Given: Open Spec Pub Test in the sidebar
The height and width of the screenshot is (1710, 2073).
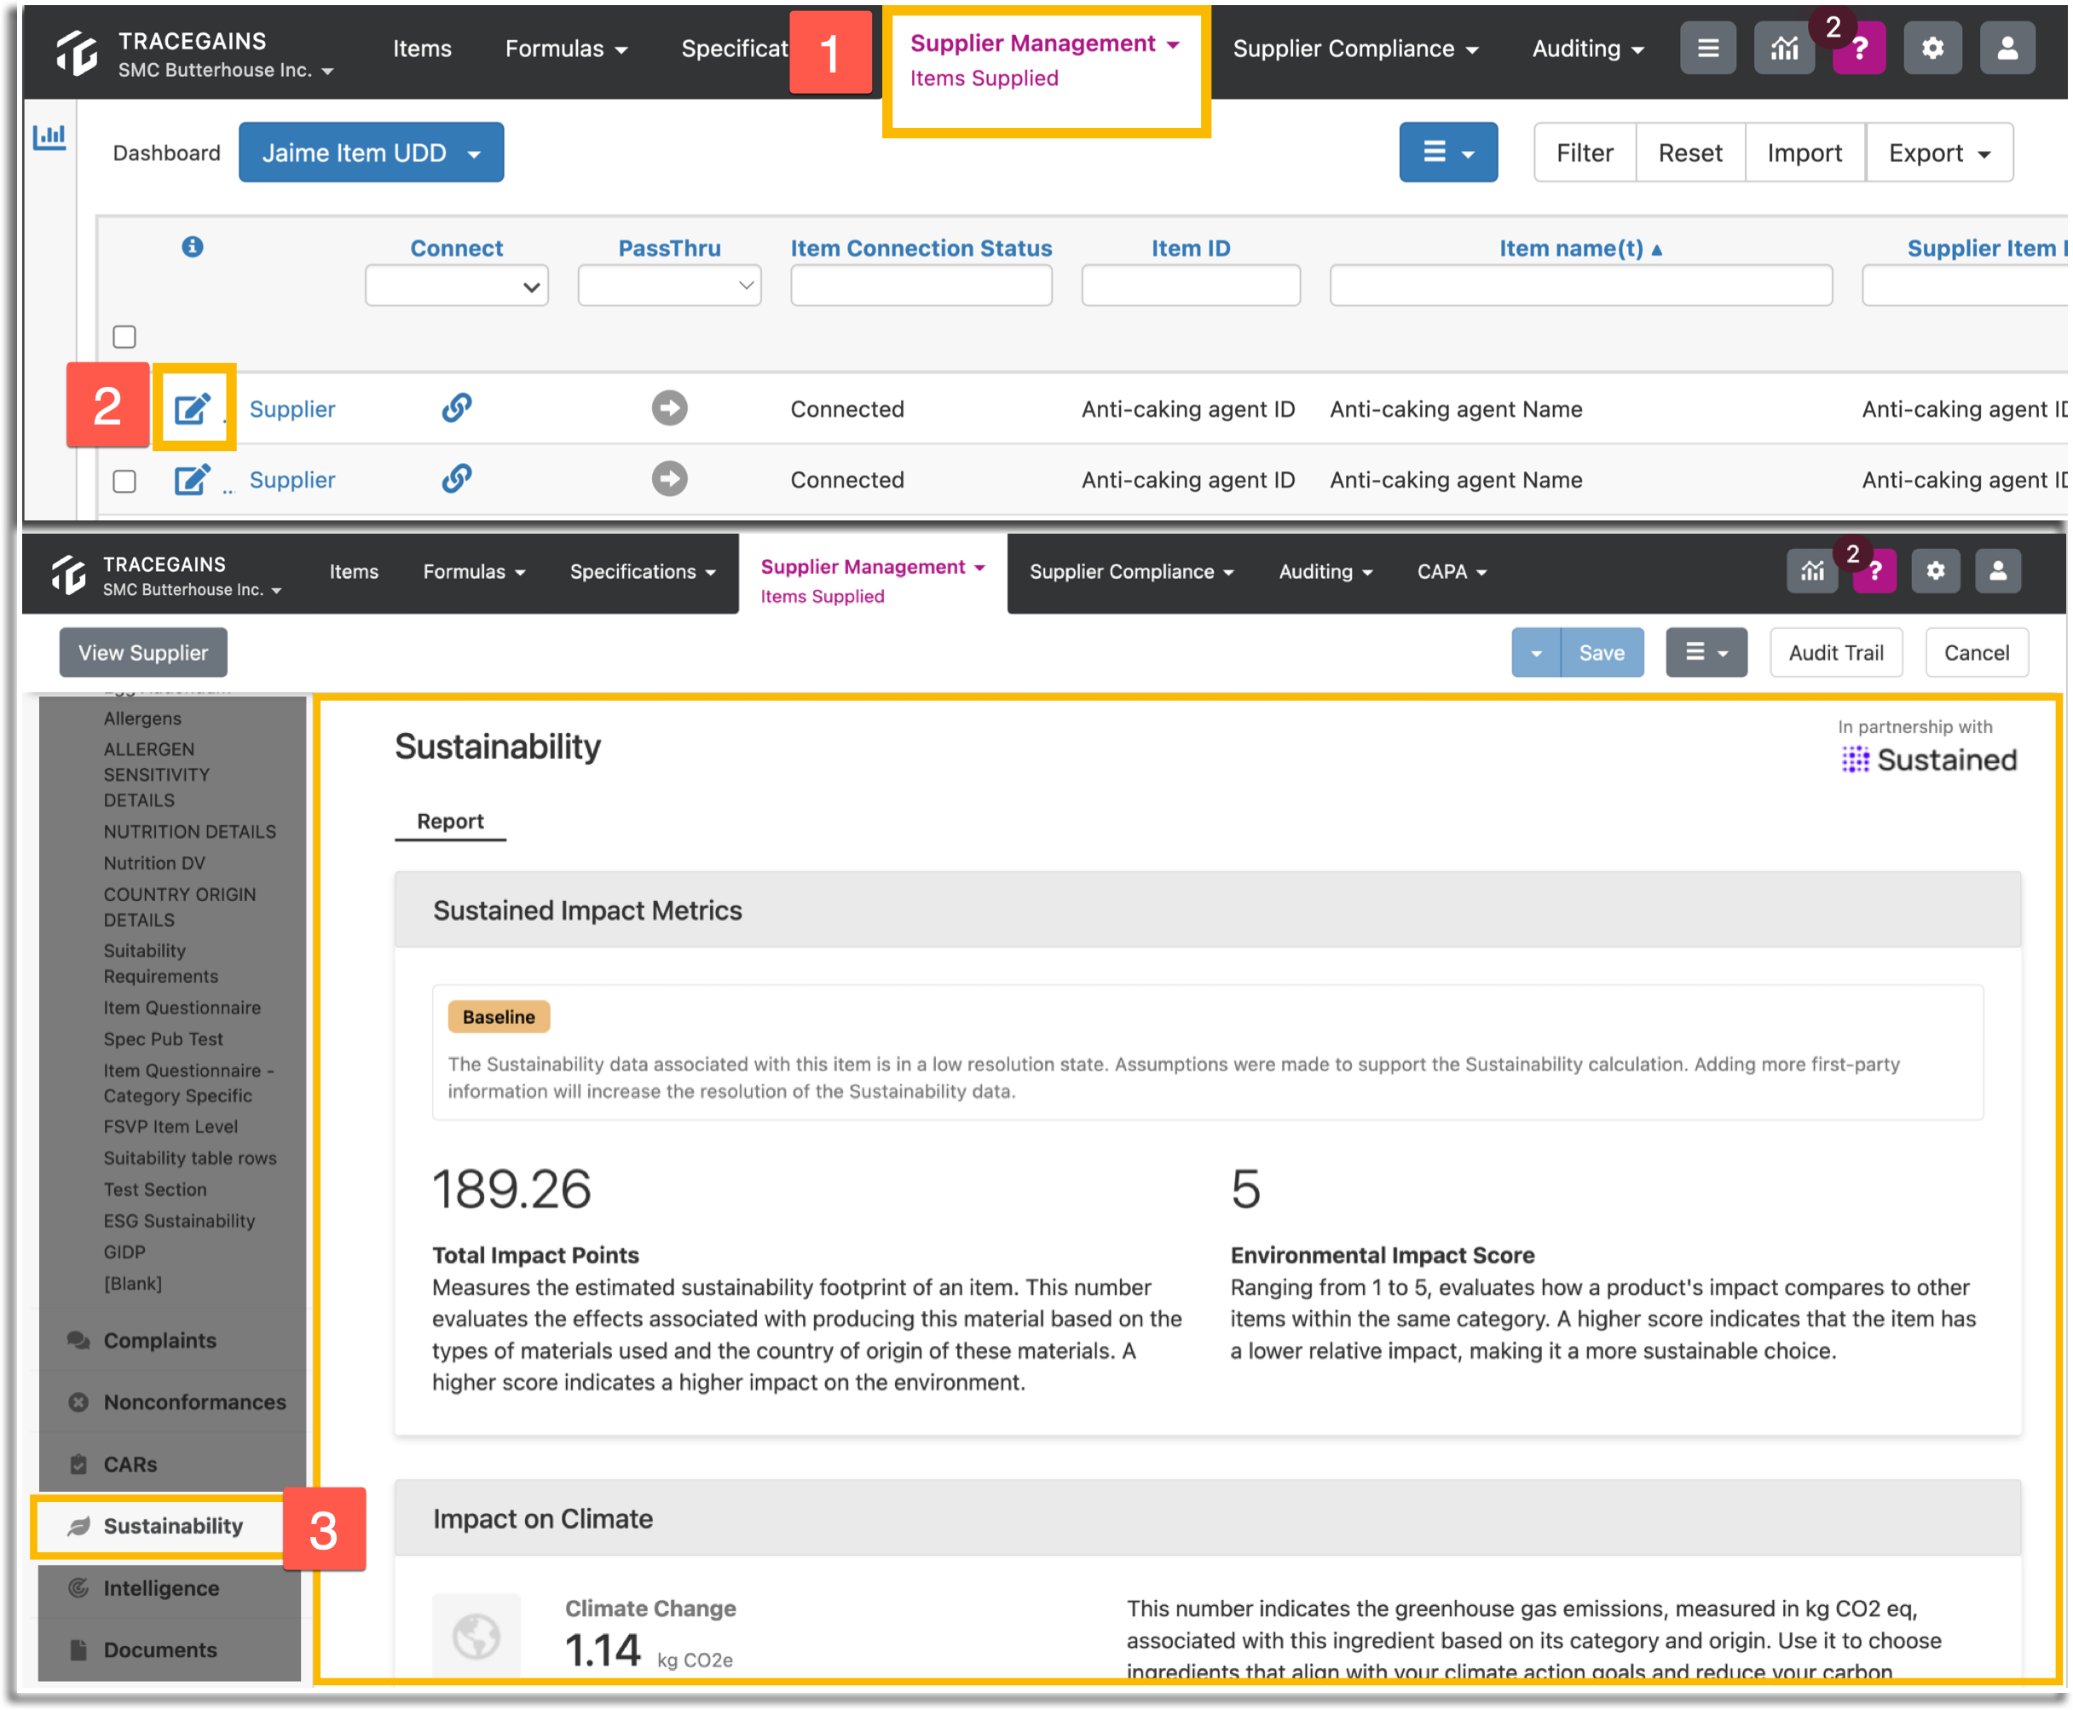Looking at the screenshot, I should [x=164, y=1038].
